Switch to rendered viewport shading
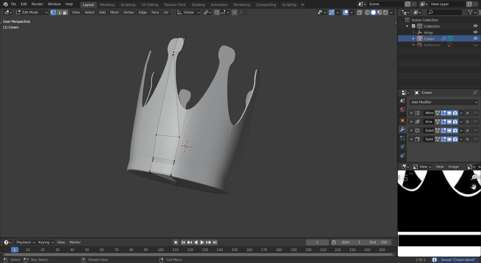This screenshot has width=481, height=263. (386, 13)
